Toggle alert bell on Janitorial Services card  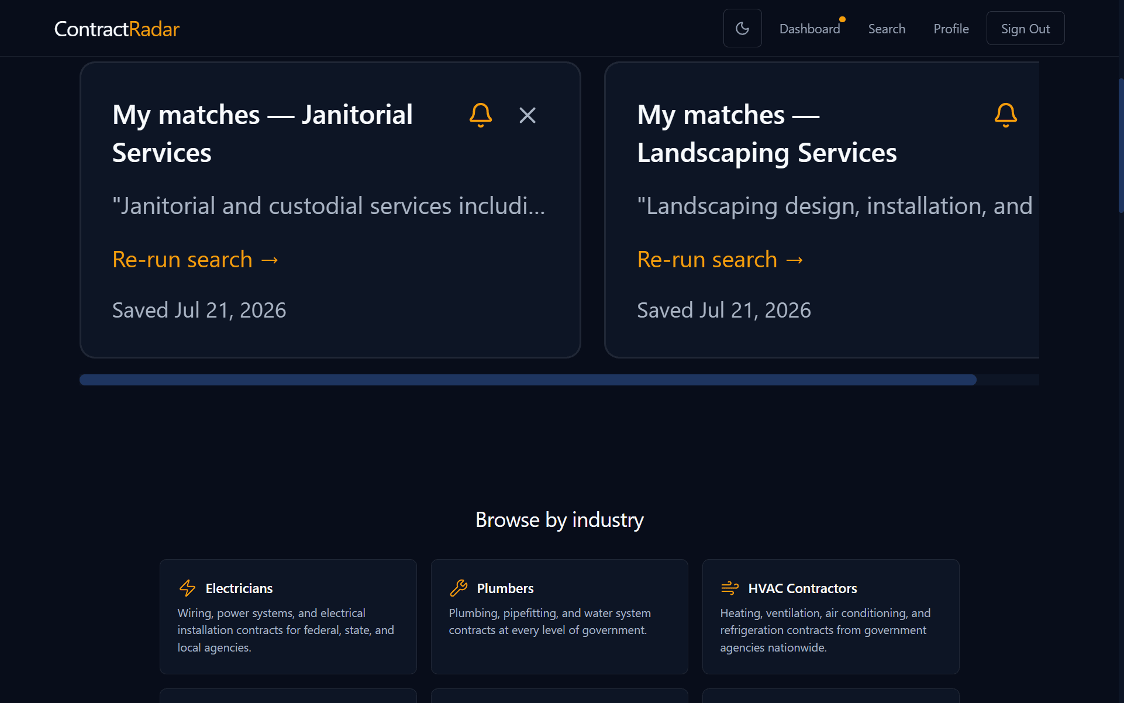point(481,115)
